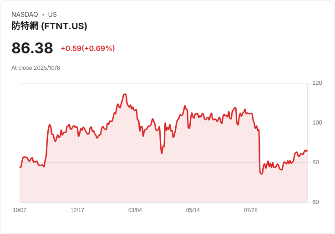335x234 pixels.
Task: Click the FTNT.US stock title
Action: (x=49, y=26)
